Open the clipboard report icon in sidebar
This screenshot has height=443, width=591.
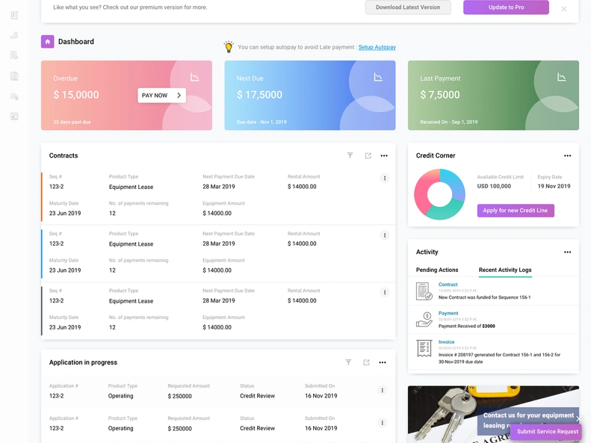(14, 76)
